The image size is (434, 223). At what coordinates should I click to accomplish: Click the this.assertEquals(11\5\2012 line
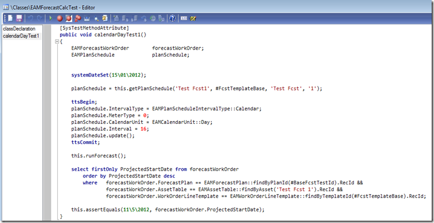(x=168, y=210)
